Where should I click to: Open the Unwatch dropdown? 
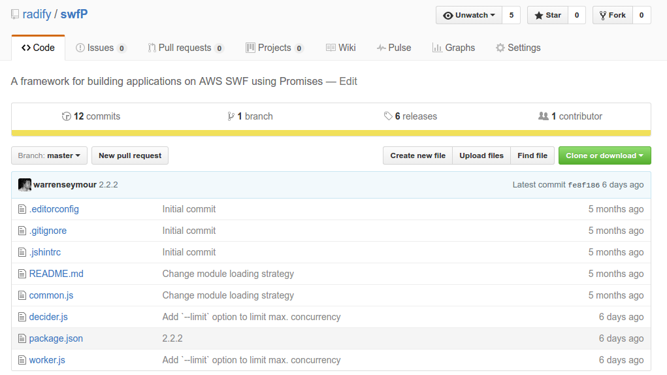click(469, 15)
